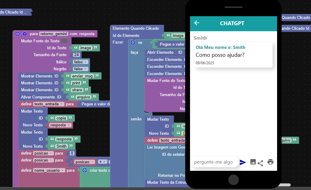The width and height of the screenshot is (311, 190).
Task: Click the 'pergunte-me algo' message input
Action: point(215,162)
